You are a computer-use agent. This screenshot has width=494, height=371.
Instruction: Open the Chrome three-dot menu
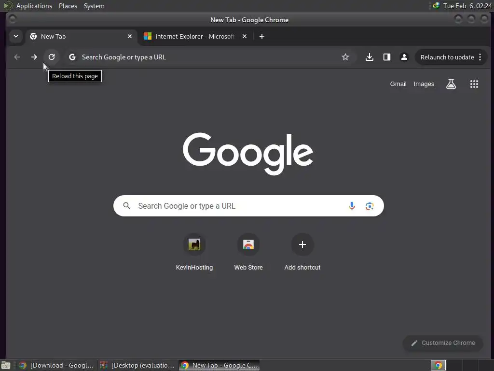[480, 57]
